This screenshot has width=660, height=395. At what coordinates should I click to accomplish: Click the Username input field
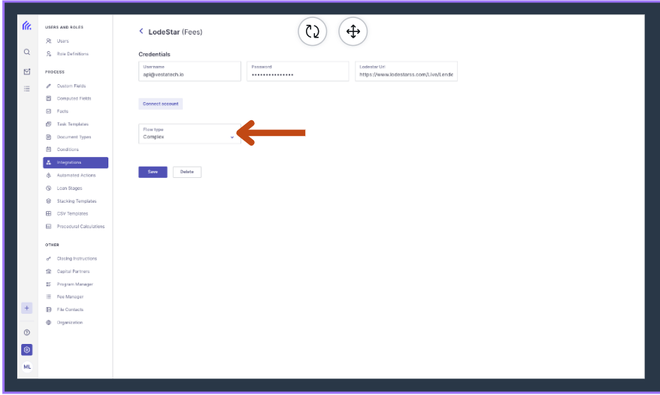189,71
